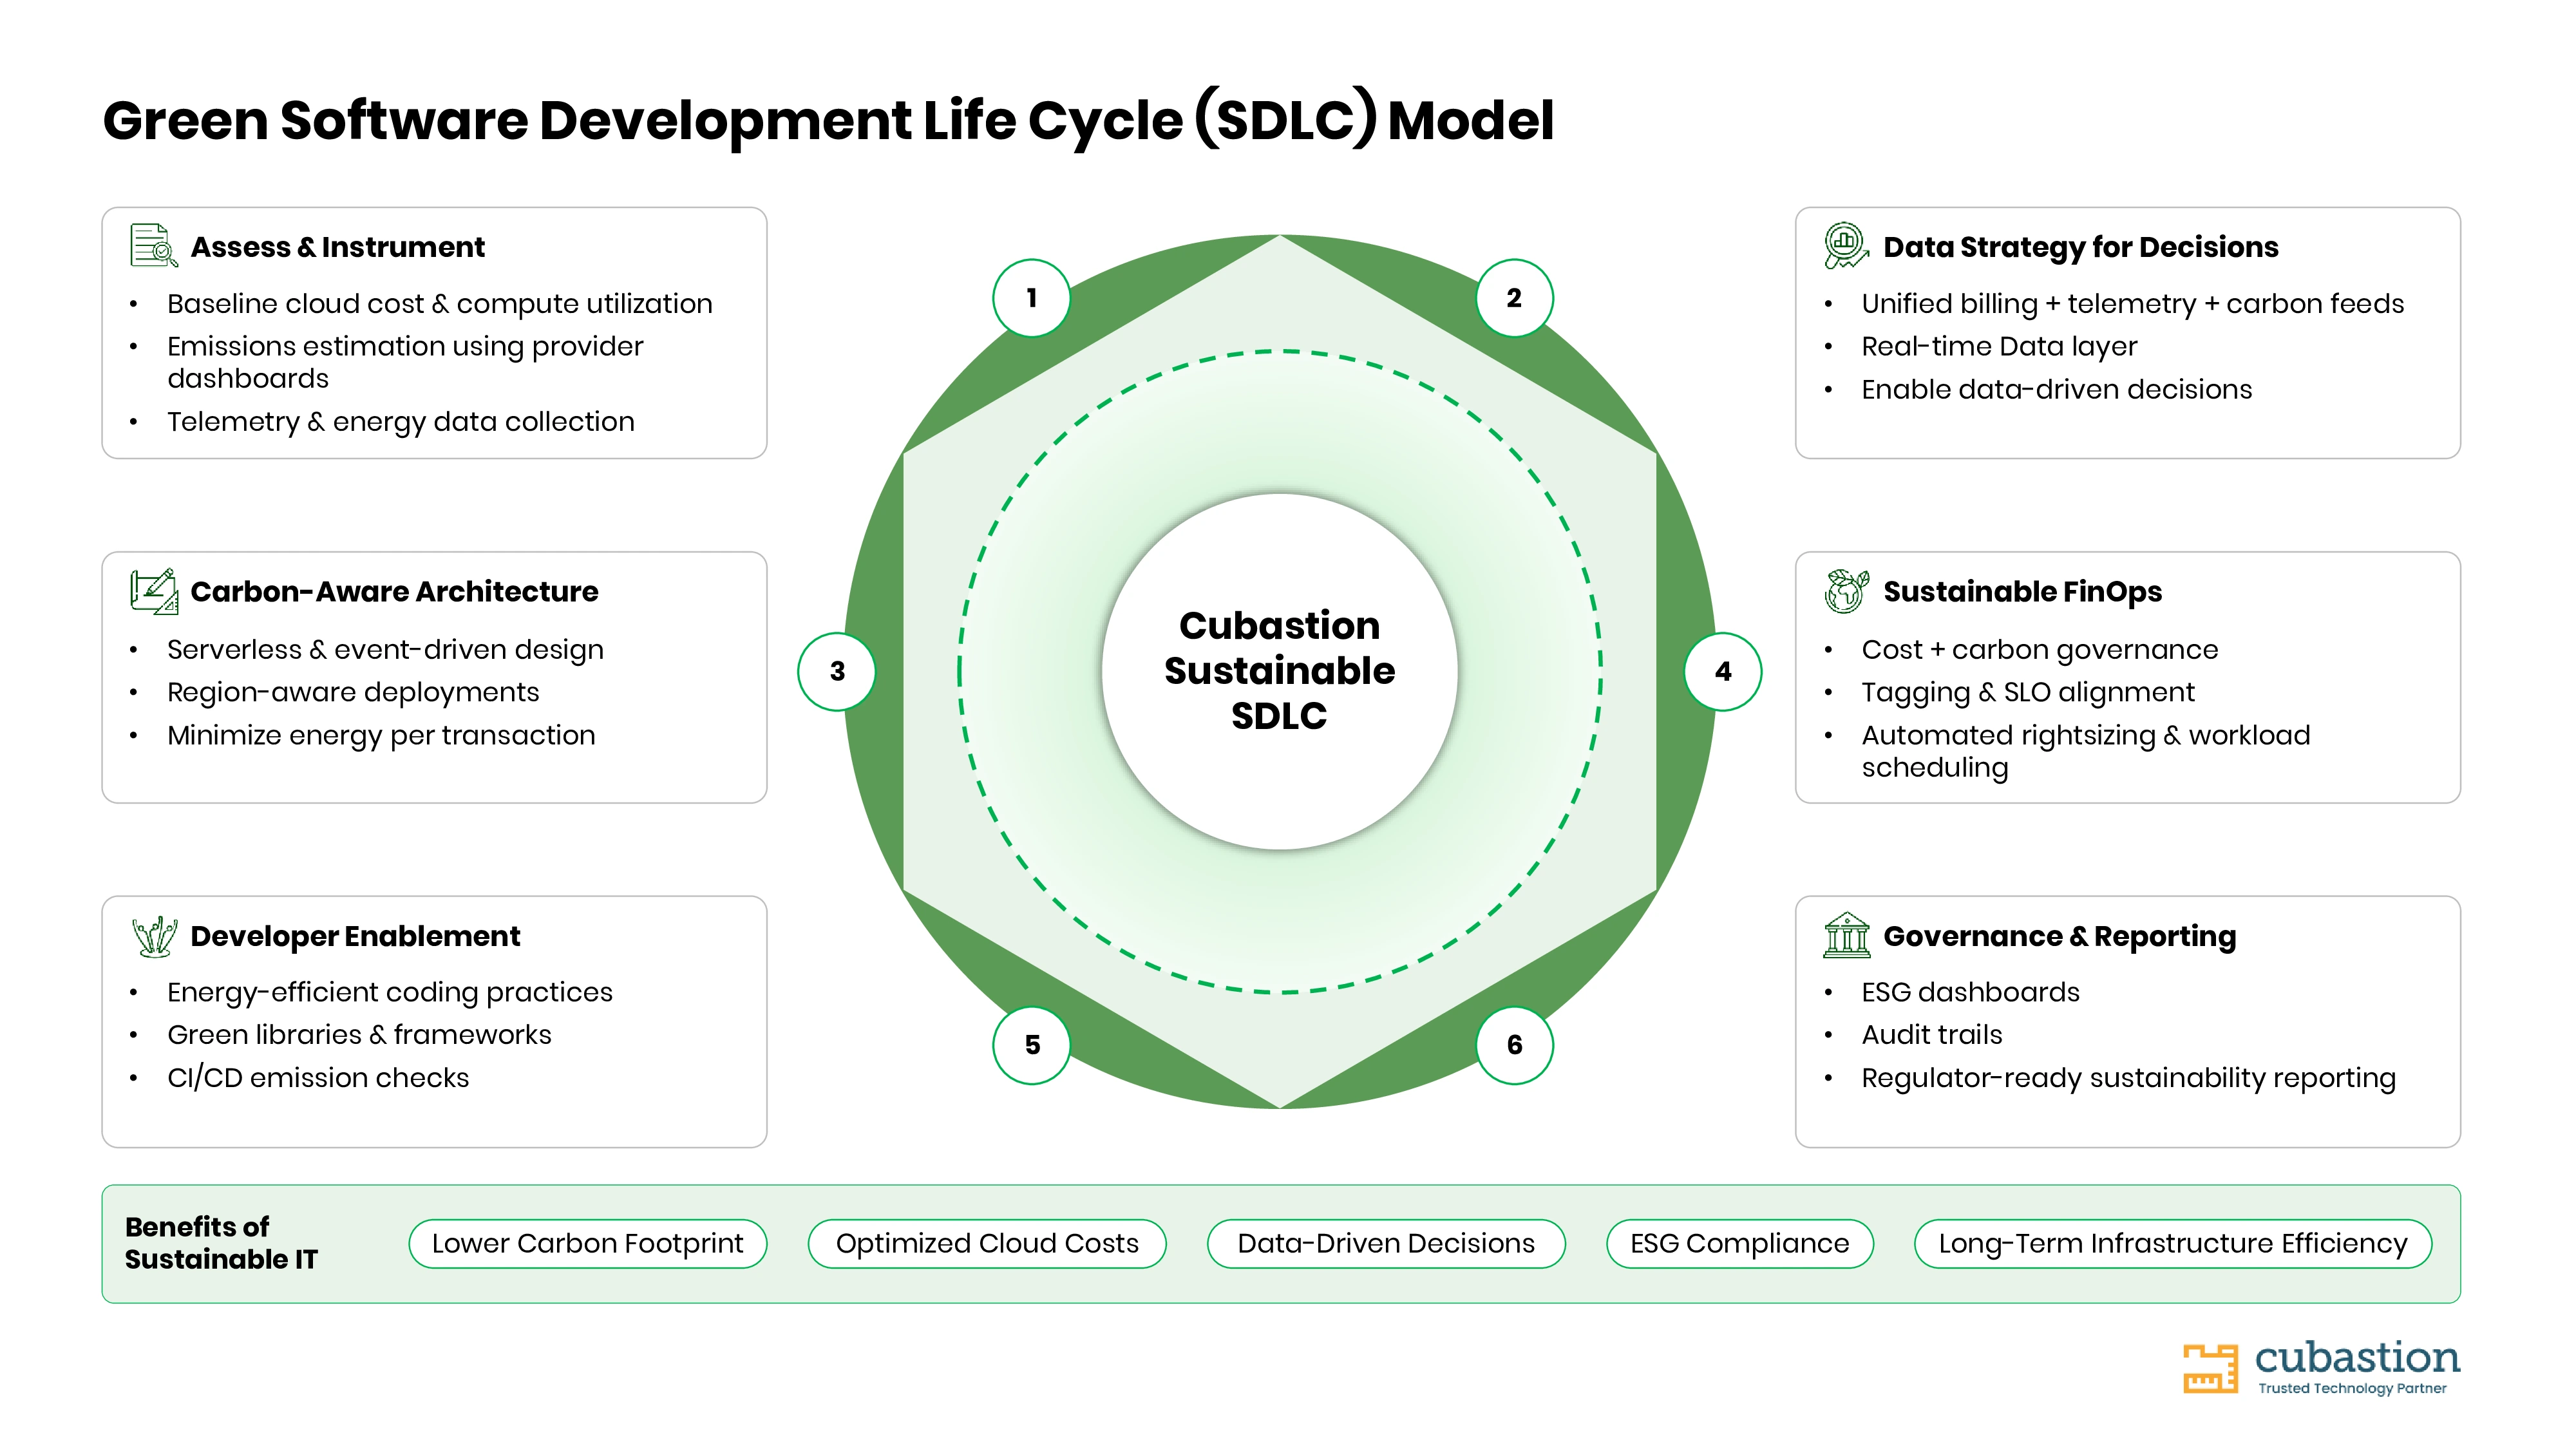Click 'Emissions estimation using provider dashboards' bullet
This screenshot has height=1449, width=2576.
(x=405, y=362)
